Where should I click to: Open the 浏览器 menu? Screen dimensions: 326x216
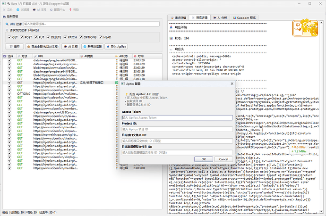[23, 9]
